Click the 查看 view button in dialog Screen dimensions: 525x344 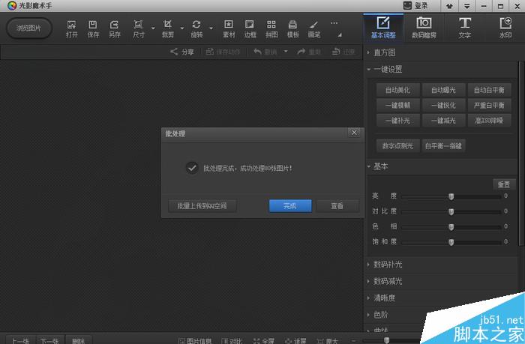pos(337,206)
